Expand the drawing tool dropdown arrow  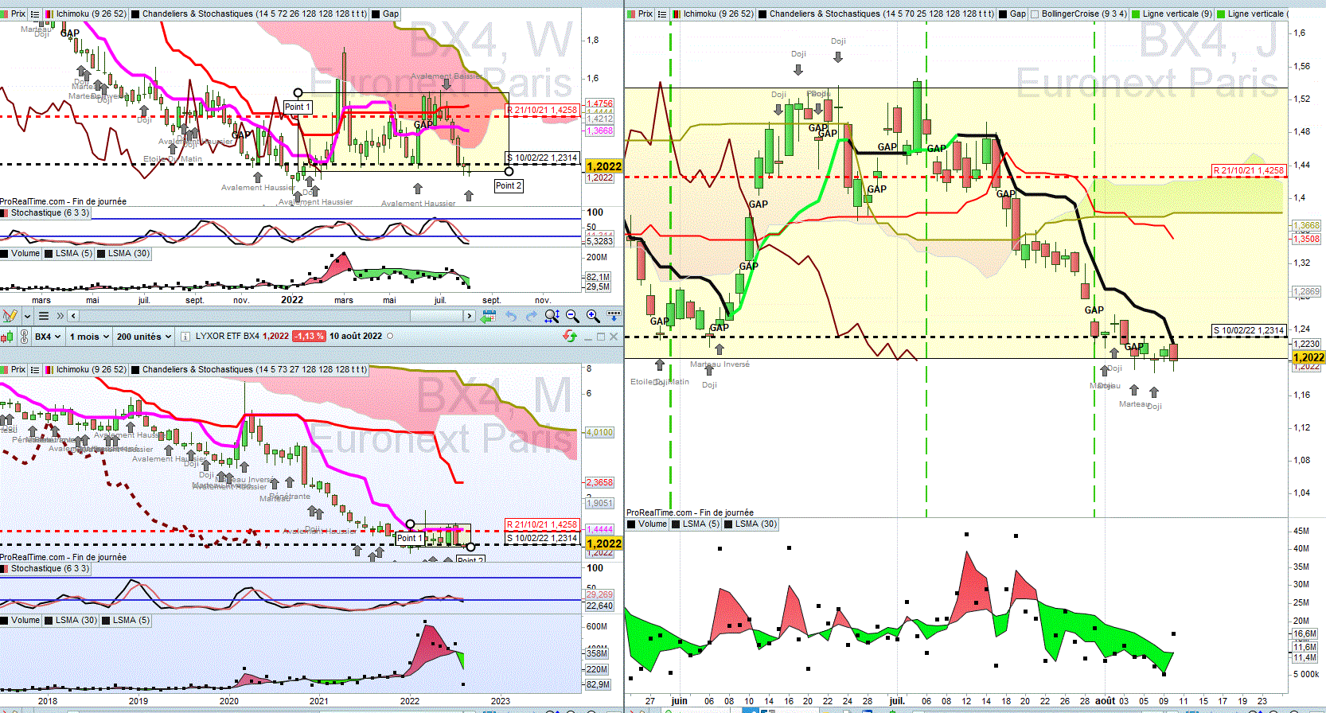[x=26, y=316]
